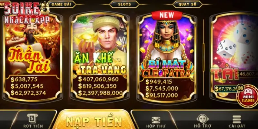
Task: Click the number 36 notification badge
Action: tap(240, 88)
